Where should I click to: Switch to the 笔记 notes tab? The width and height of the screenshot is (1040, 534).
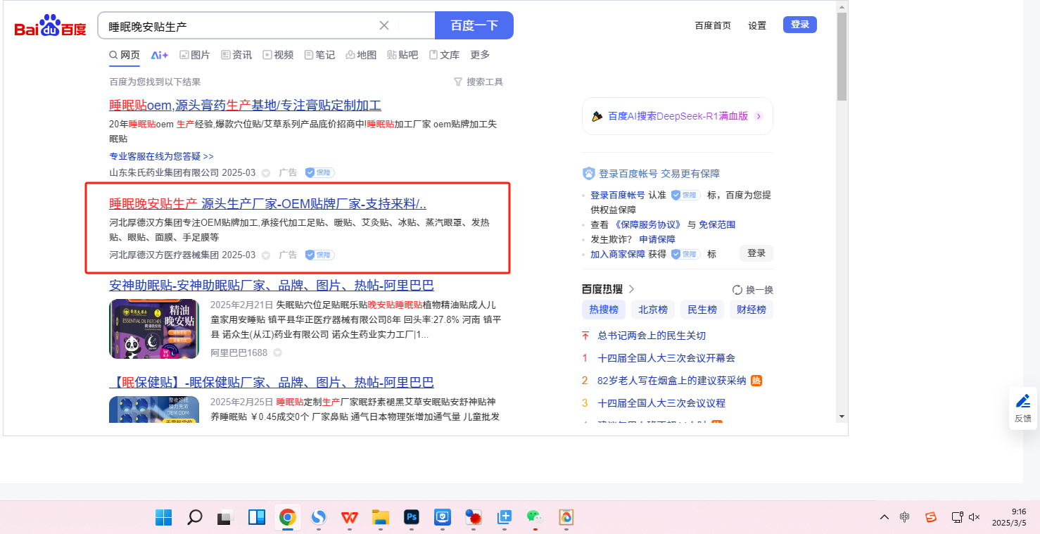319,55
